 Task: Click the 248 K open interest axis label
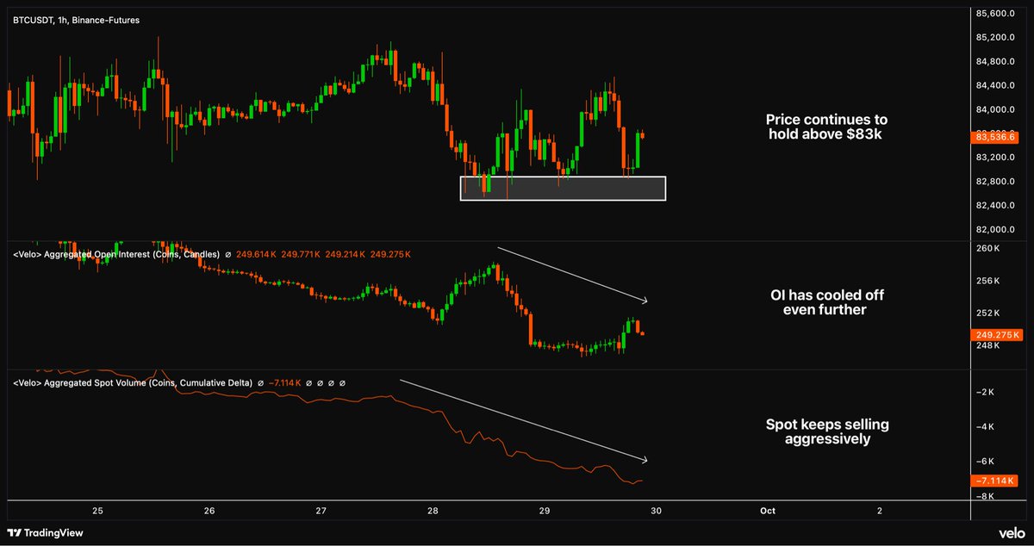tap(987, 345)
